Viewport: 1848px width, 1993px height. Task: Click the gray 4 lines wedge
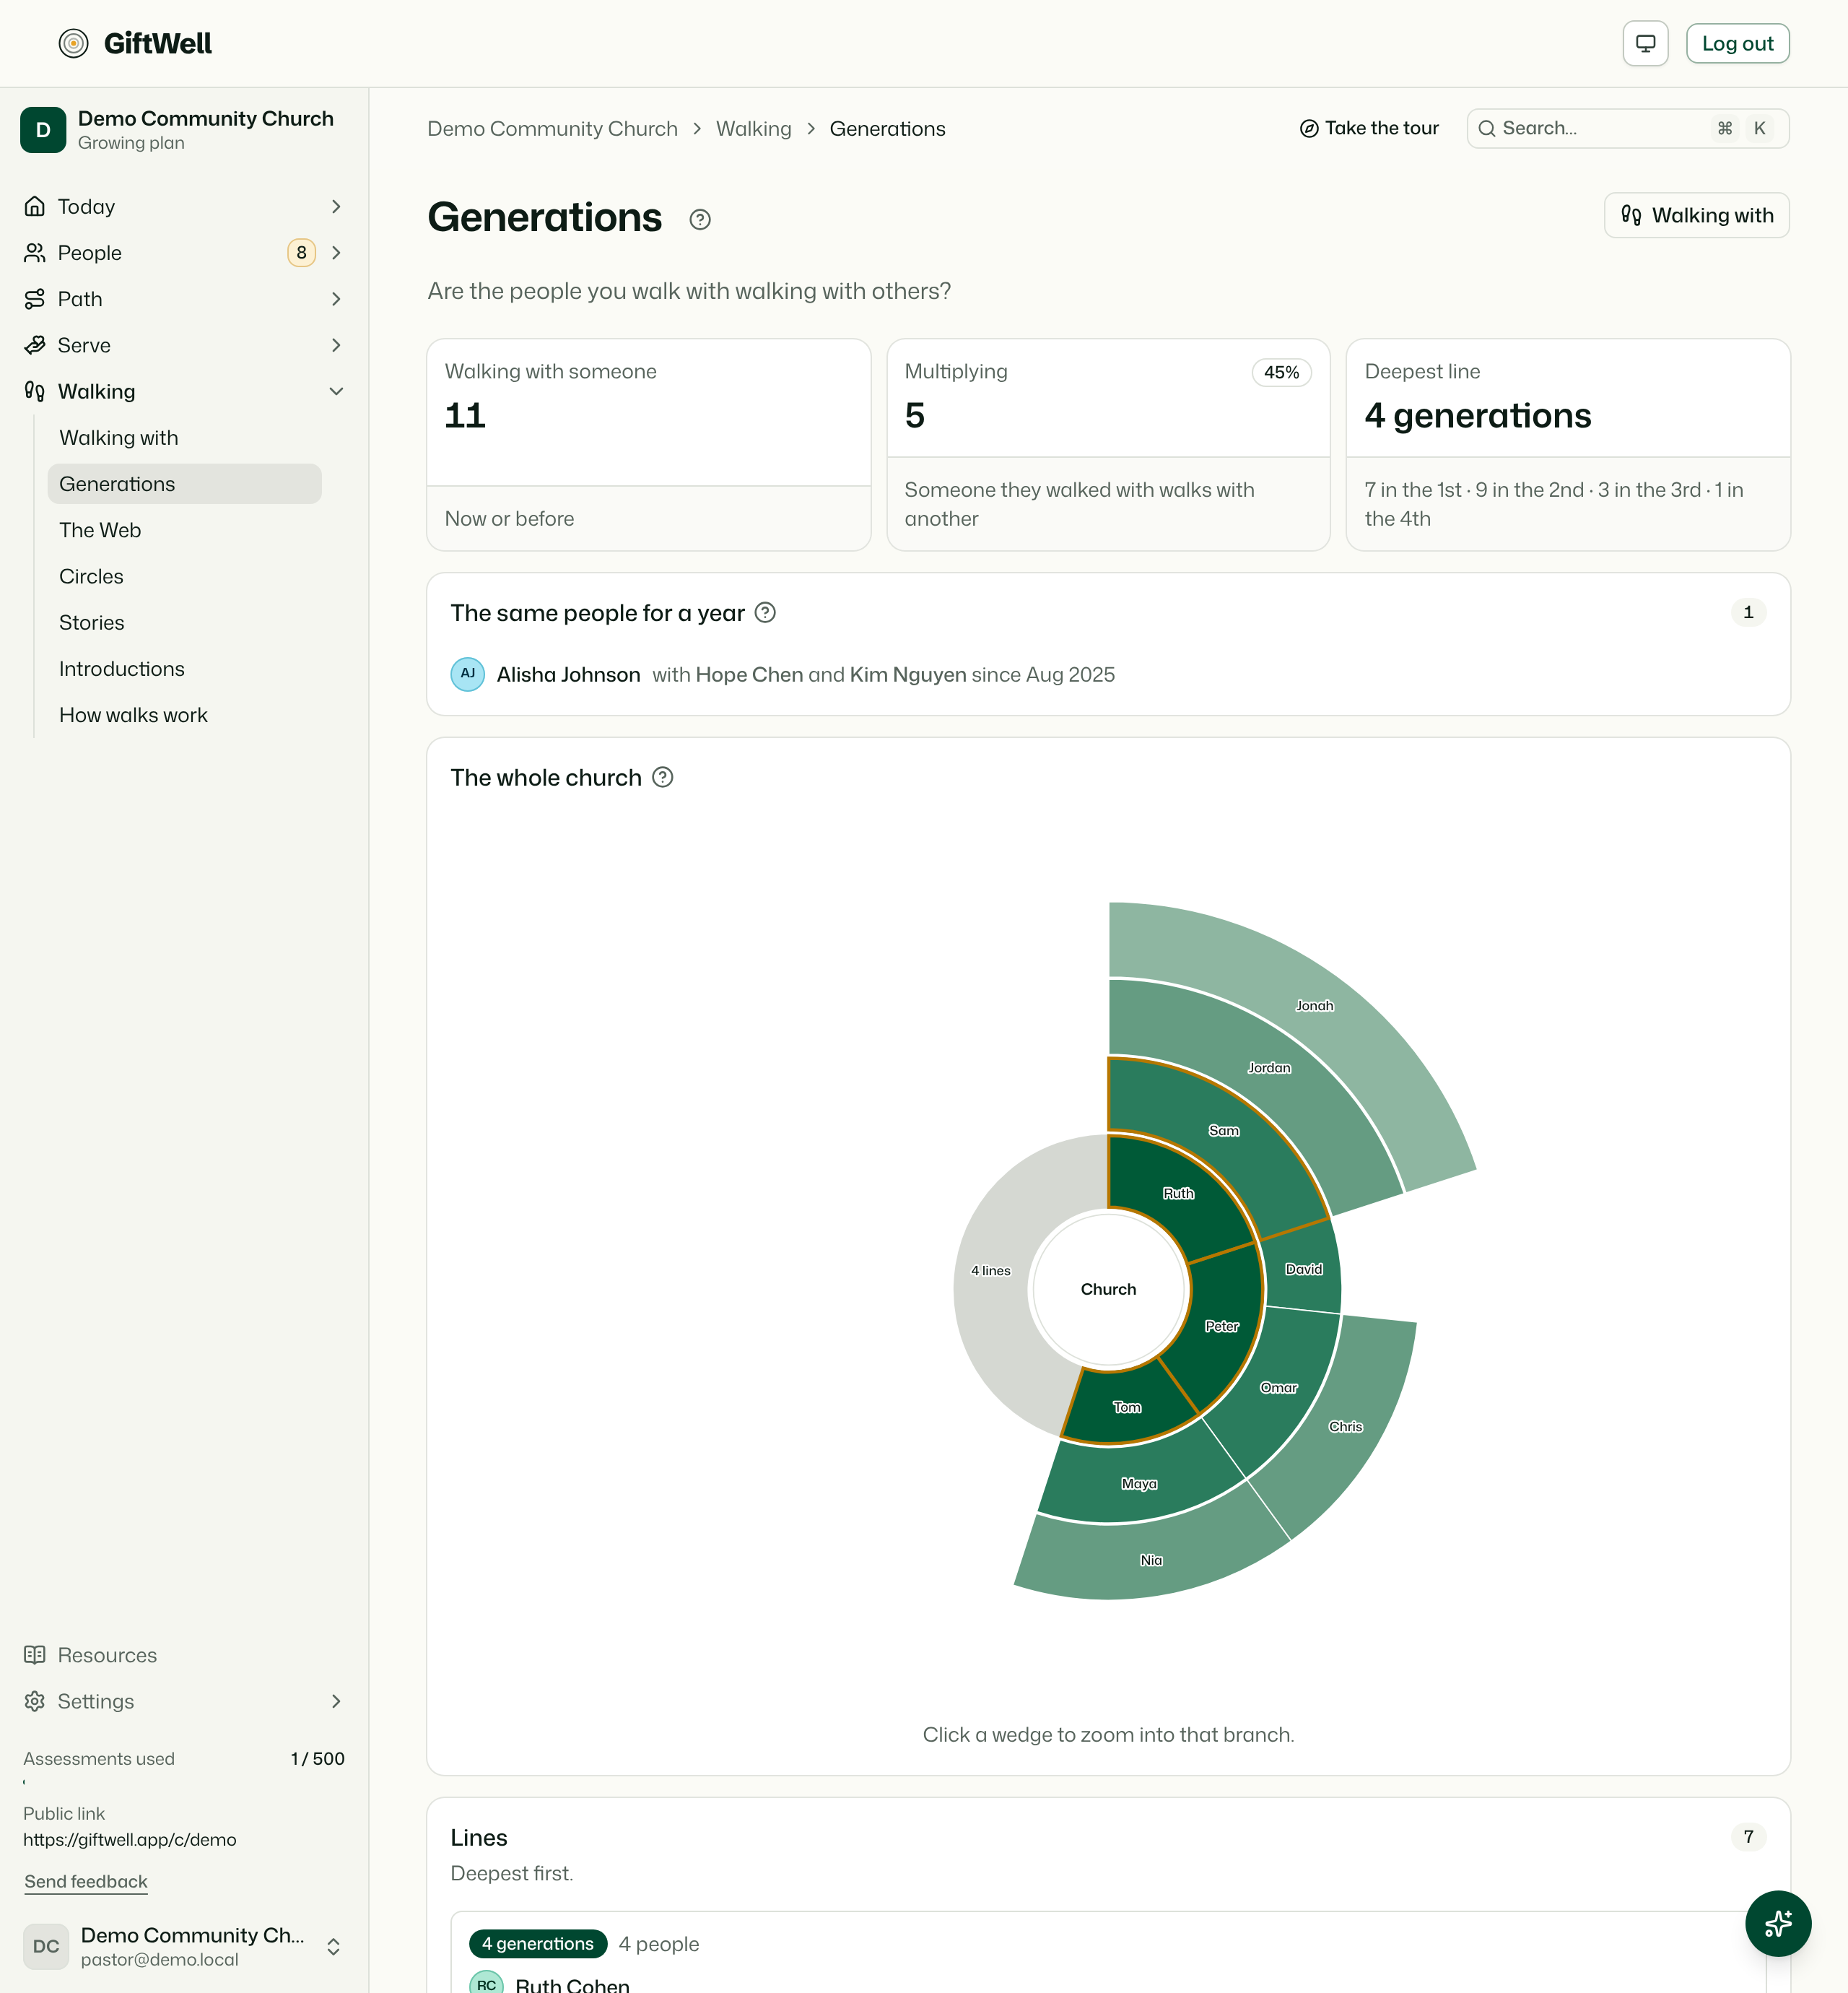coord(992,1271)
